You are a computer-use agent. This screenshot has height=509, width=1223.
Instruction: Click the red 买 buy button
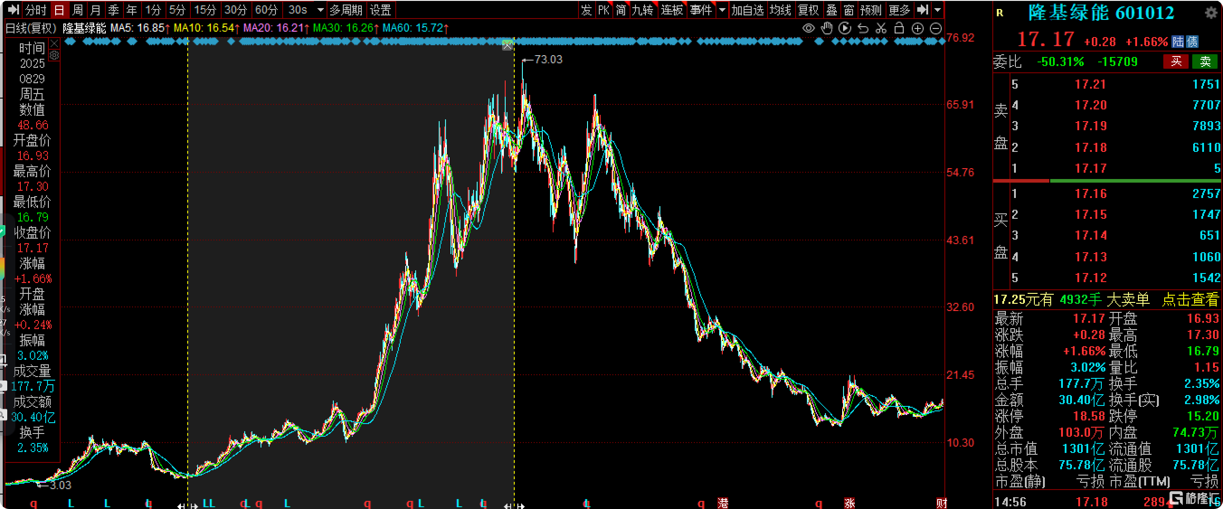coord(1176,61)
